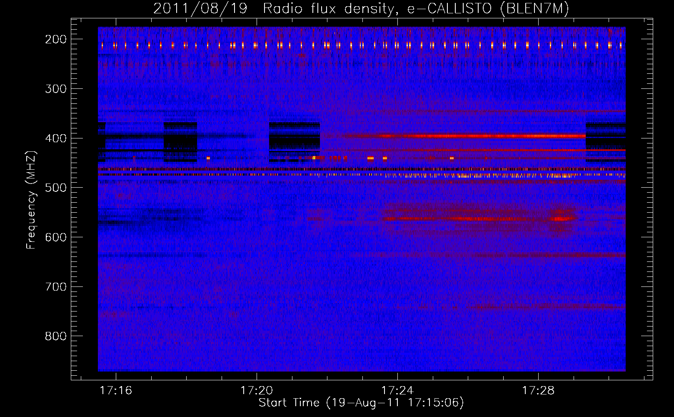The image size is (674, 417).
Task: Select the 500 frequency tick label
Action: 56,188
